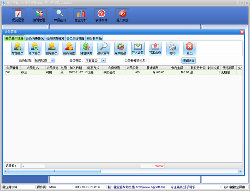
Task: Select member name 张三
Action: click(x=33, y=72)
